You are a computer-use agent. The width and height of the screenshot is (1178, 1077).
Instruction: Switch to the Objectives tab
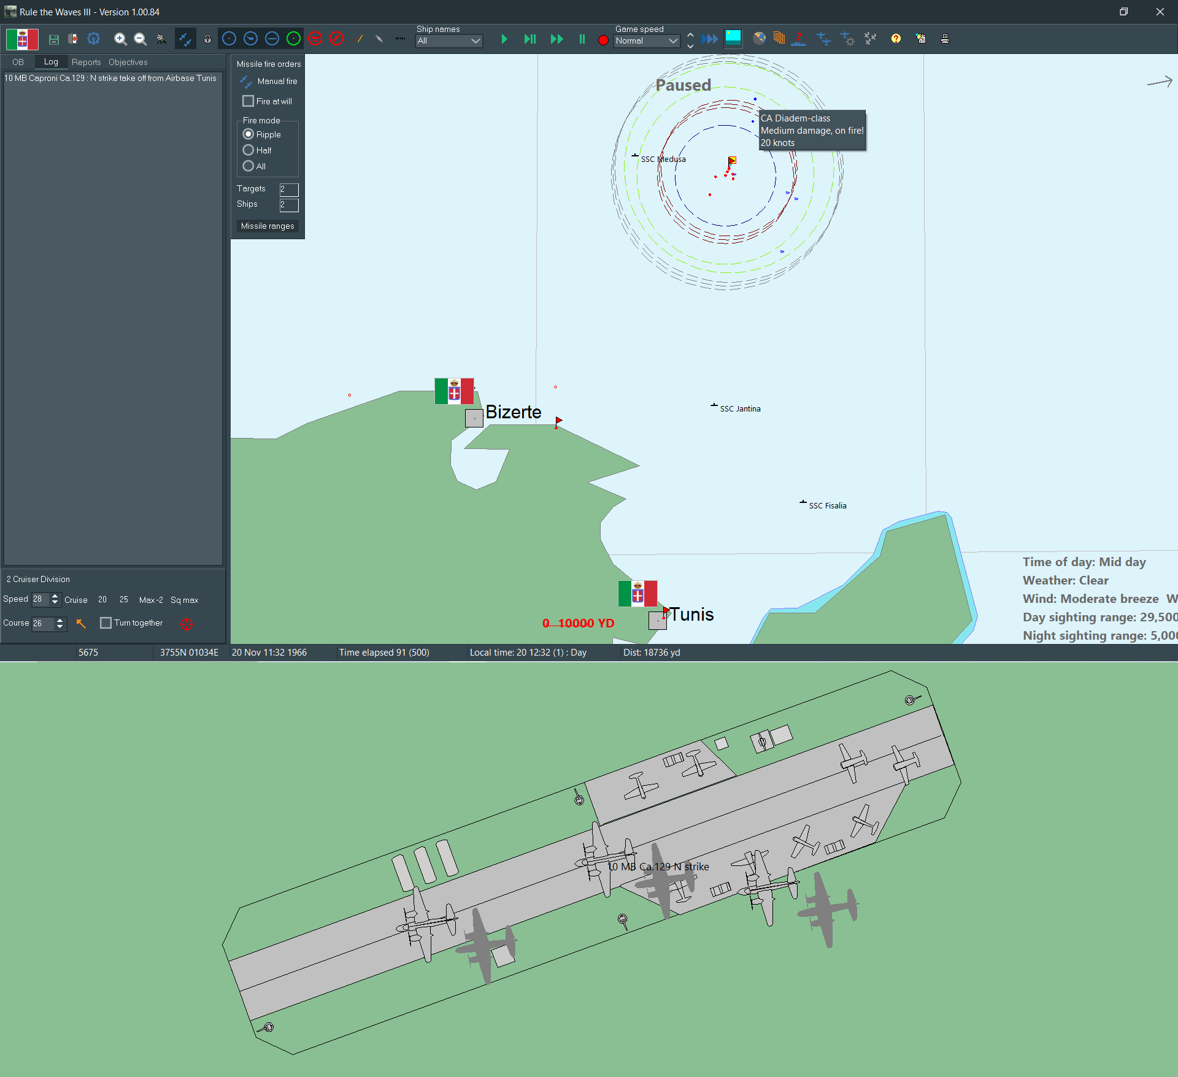tap(128, 62)
